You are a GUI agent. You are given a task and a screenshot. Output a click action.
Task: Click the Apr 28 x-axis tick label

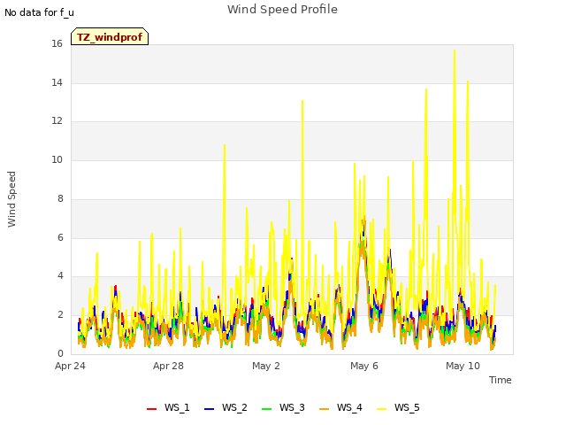pos(168,366)
